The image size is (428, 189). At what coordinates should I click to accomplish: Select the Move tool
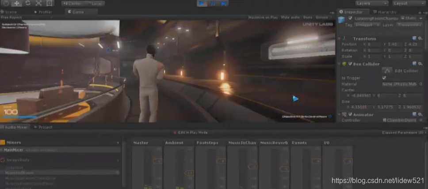[17, 3]
